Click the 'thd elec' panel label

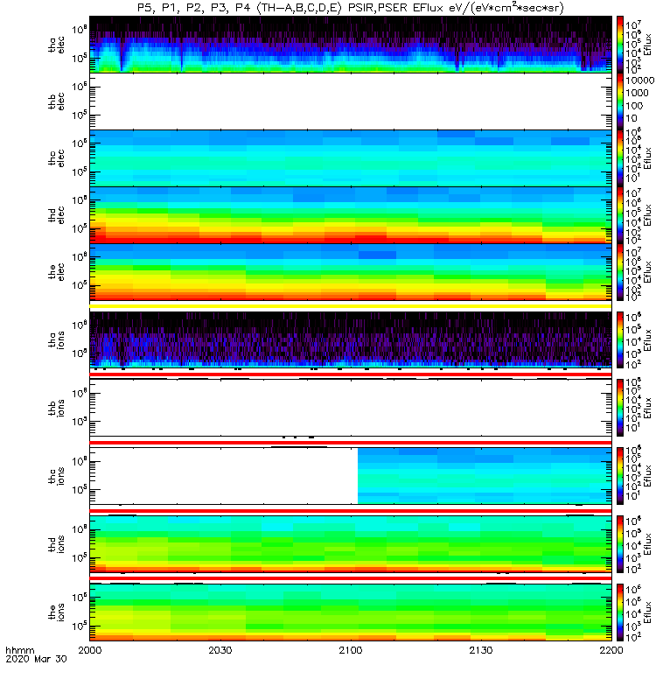click(56, 214)
